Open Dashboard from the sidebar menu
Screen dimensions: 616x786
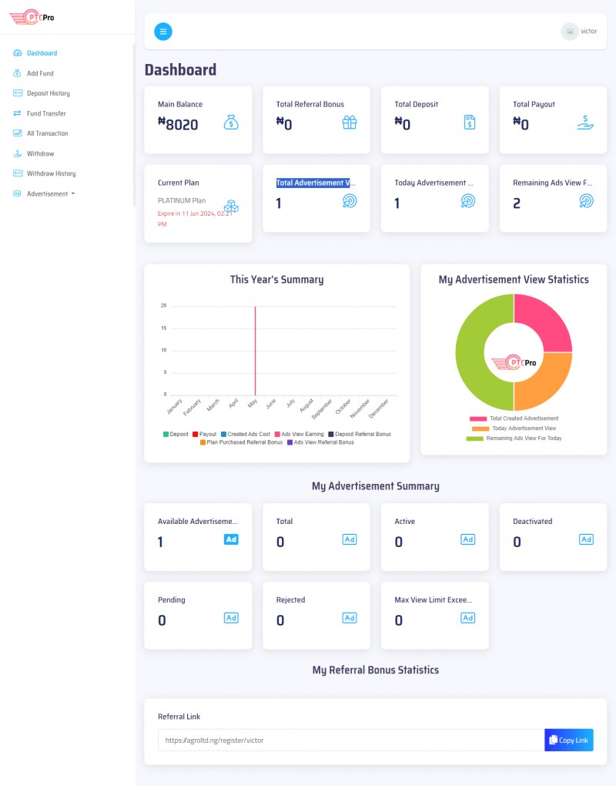coord(42,53)
